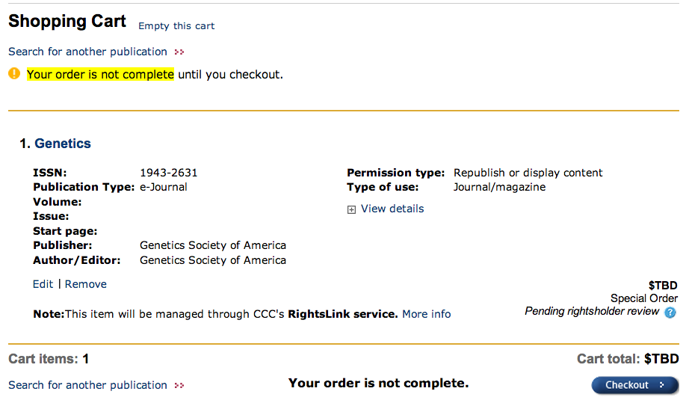Open bottom Search for another publication link
The height and width of the screenshot is (406, 686).
click(87, 385)
